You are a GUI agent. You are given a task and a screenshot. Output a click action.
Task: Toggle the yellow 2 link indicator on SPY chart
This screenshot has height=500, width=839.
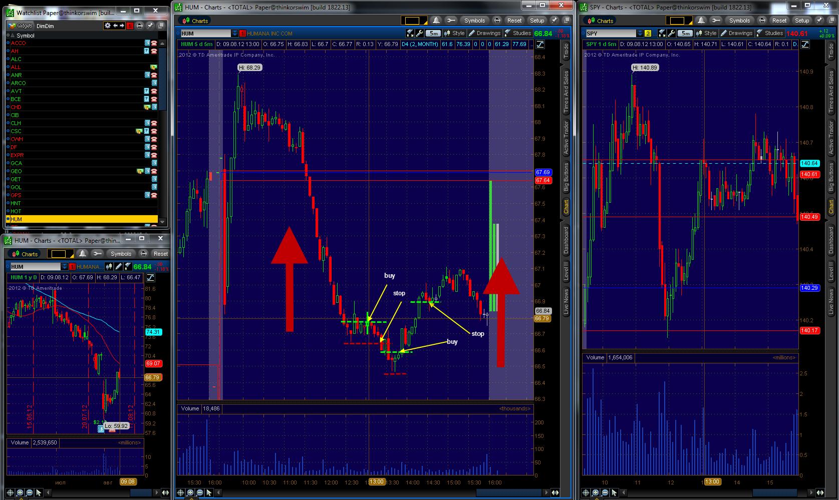[648, 34]
